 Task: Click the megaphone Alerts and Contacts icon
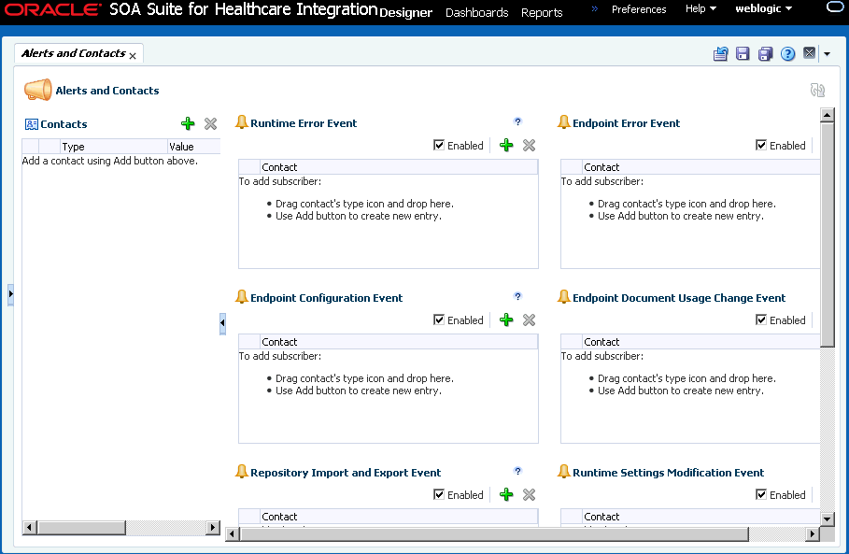(x=37, y=91)
